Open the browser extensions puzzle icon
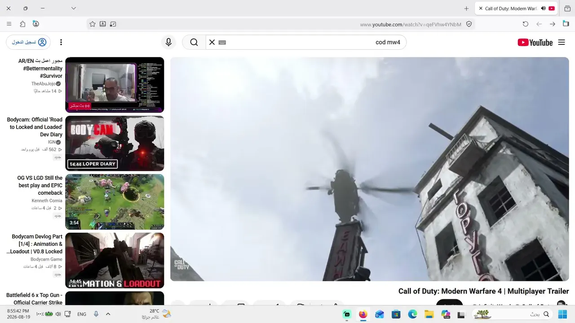This screenshot has height=323, width=575. point(22,24)
